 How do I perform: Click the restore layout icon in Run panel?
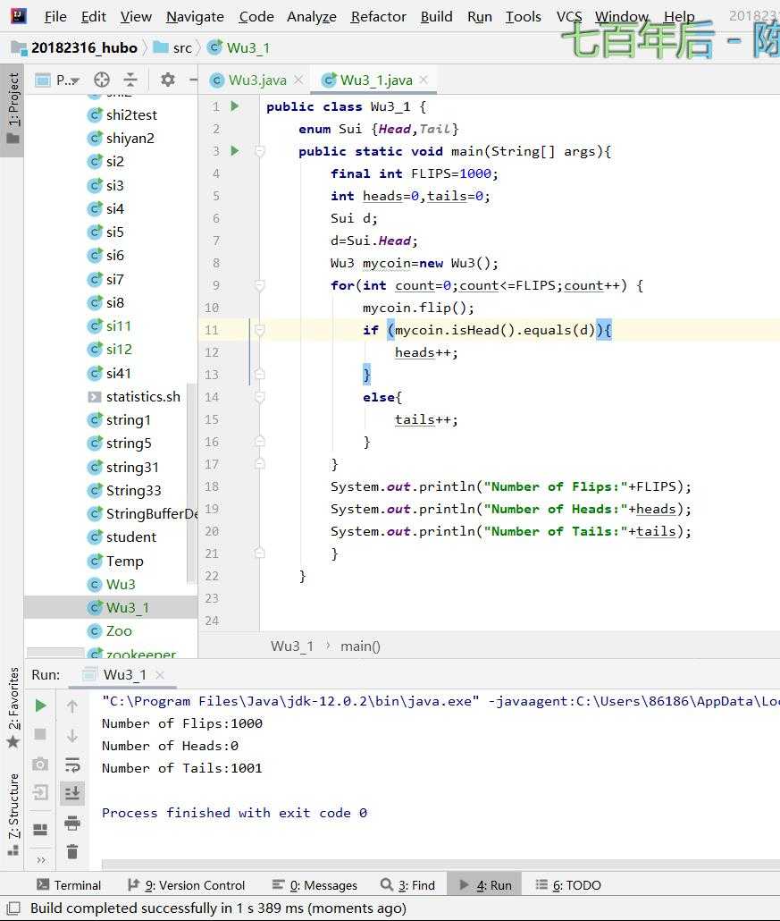tap(40, 829)
